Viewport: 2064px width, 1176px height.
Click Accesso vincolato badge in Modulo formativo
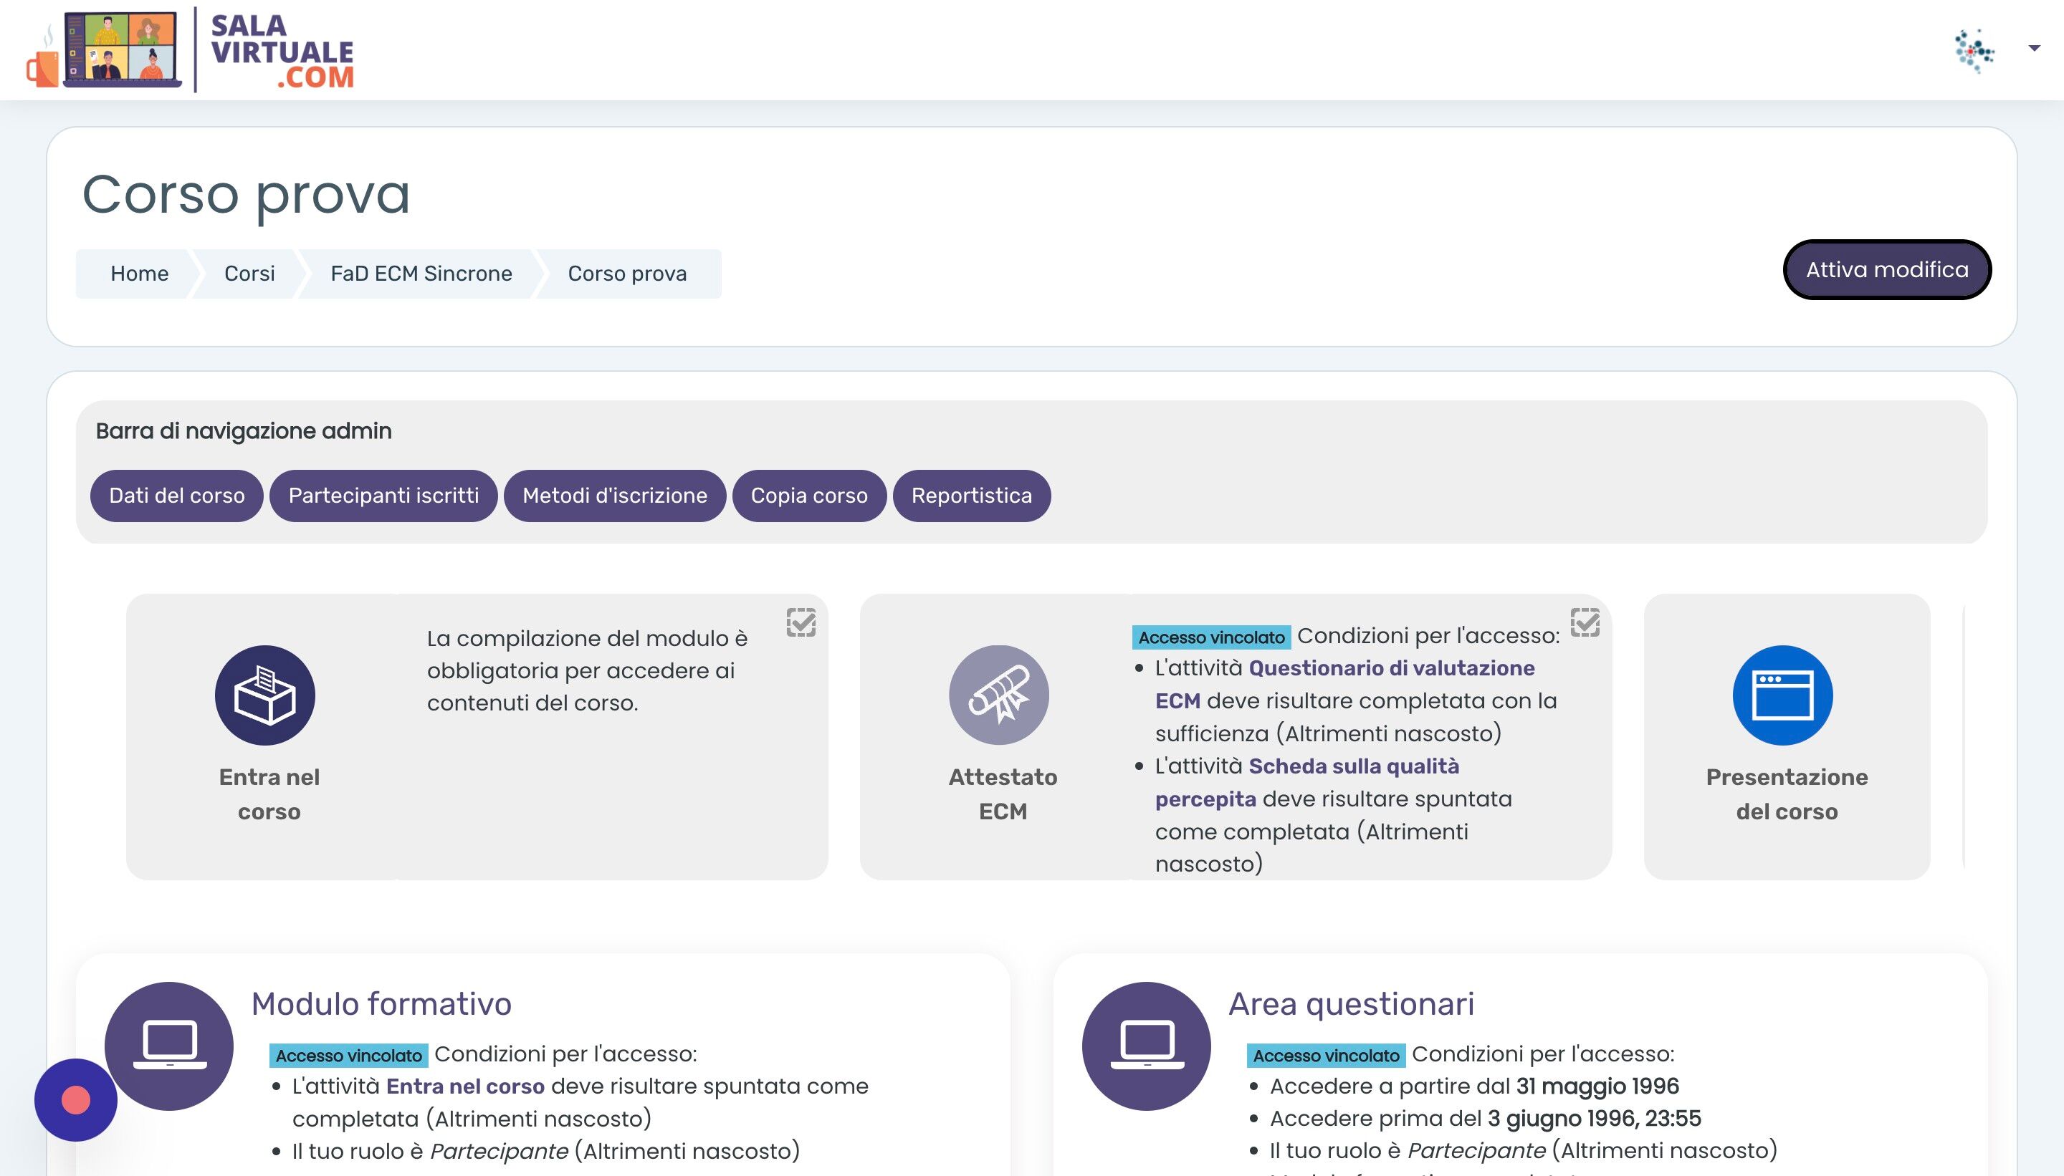[349, 1056]
